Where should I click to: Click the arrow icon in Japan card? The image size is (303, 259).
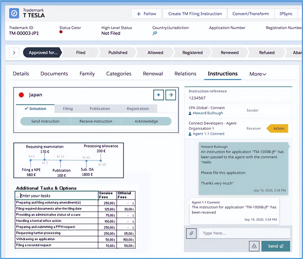tap(171, 95)
